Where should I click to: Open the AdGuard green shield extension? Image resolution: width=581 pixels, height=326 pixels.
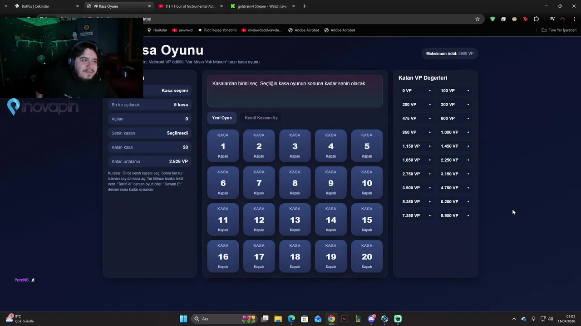pyautogui.click(x=492, y=19)
